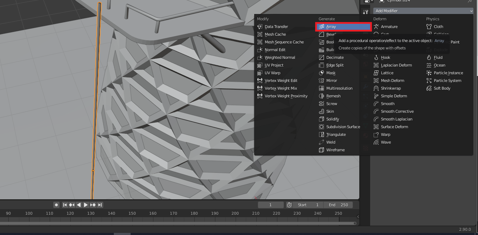
Task: Add the Array modifier
Action: (343, 27)
